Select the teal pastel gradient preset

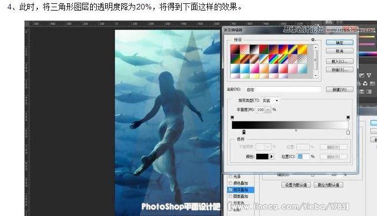[x=302, y=69]
